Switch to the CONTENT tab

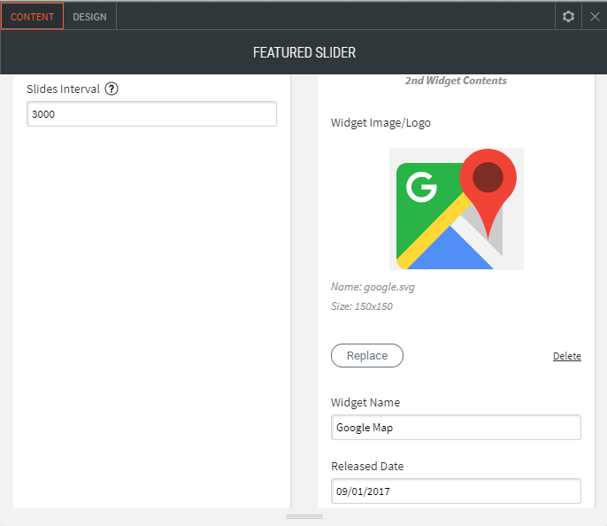pyautogui.click(x=33, y=17)
